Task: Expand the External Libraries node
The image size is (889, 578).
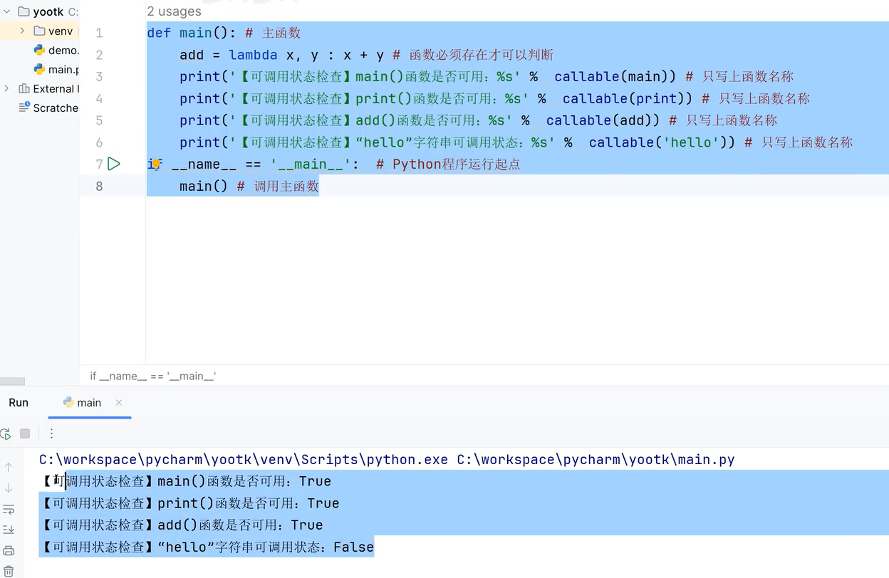Action: (7, 88)
